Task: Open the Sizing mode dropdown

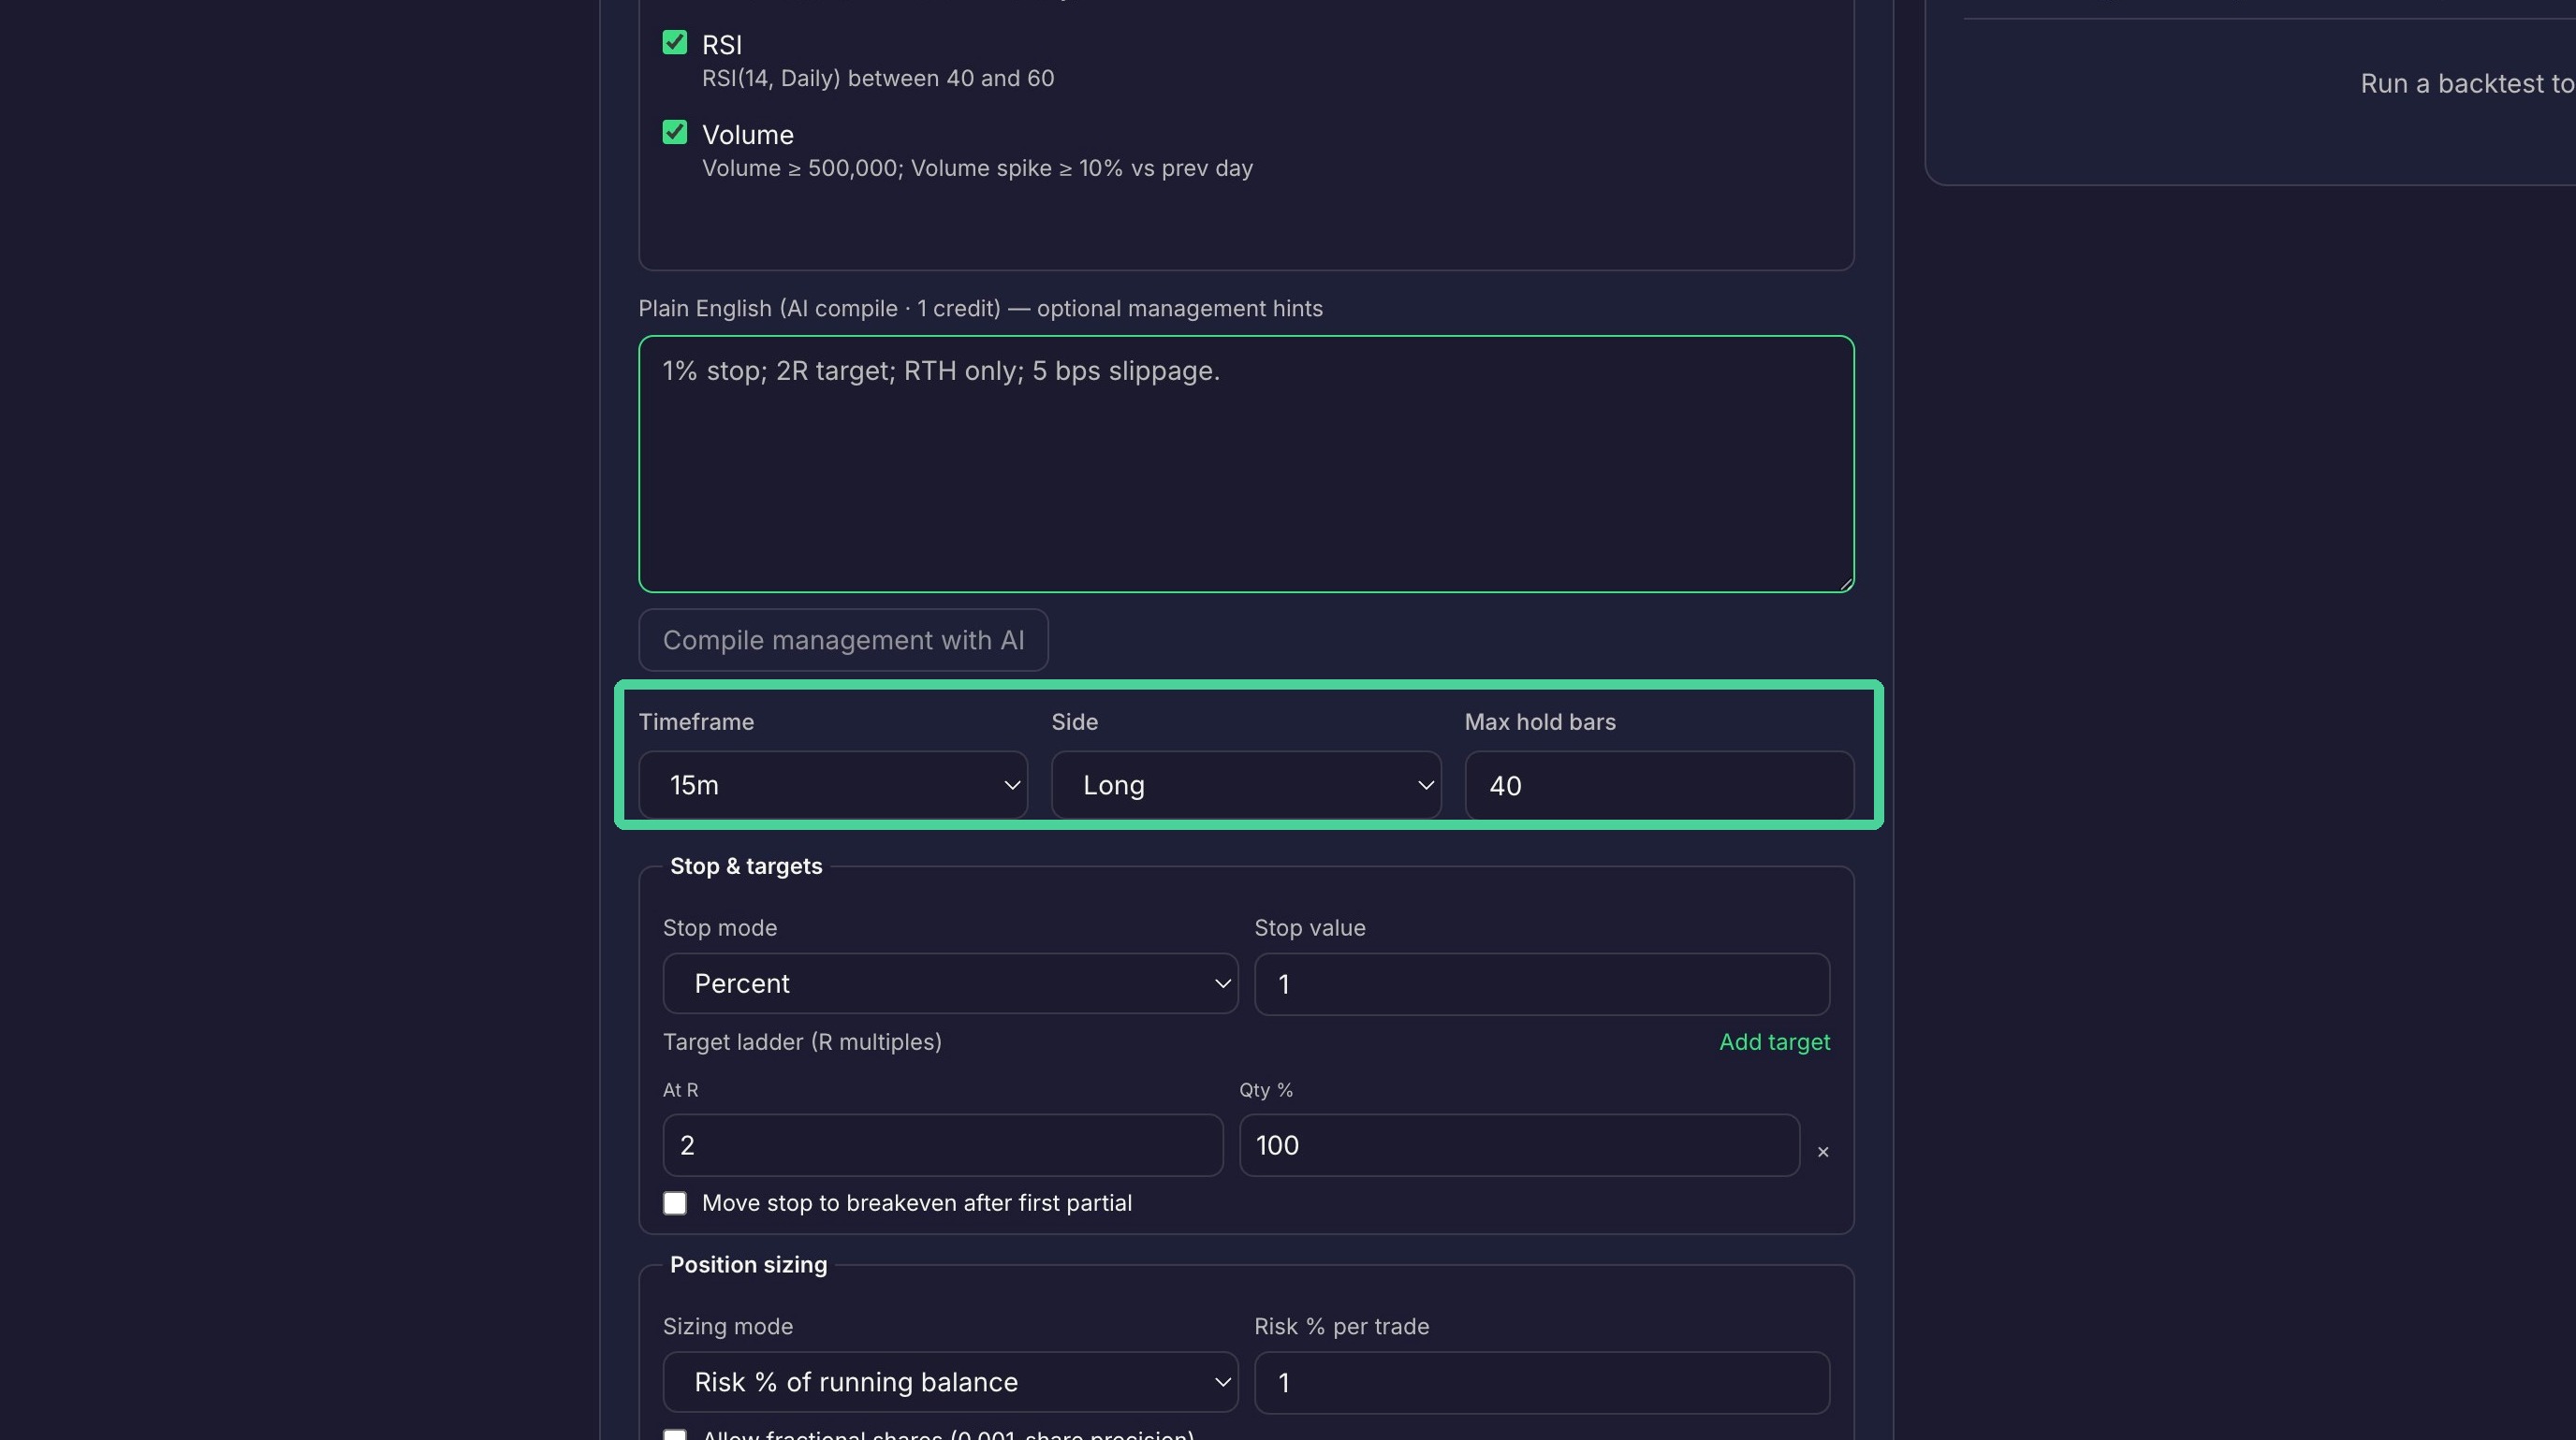Action: point(950,1382)
